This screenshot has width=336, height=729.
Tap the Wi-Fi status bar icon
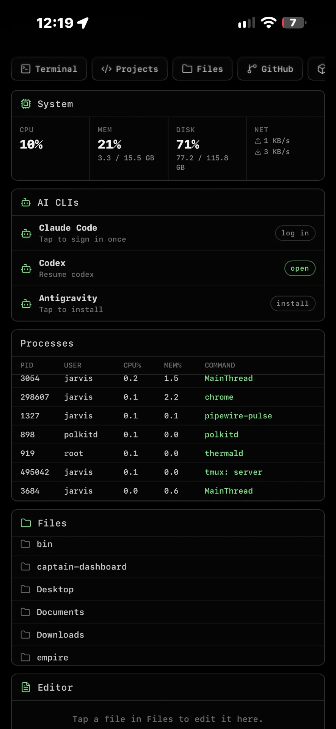point(269,23)
